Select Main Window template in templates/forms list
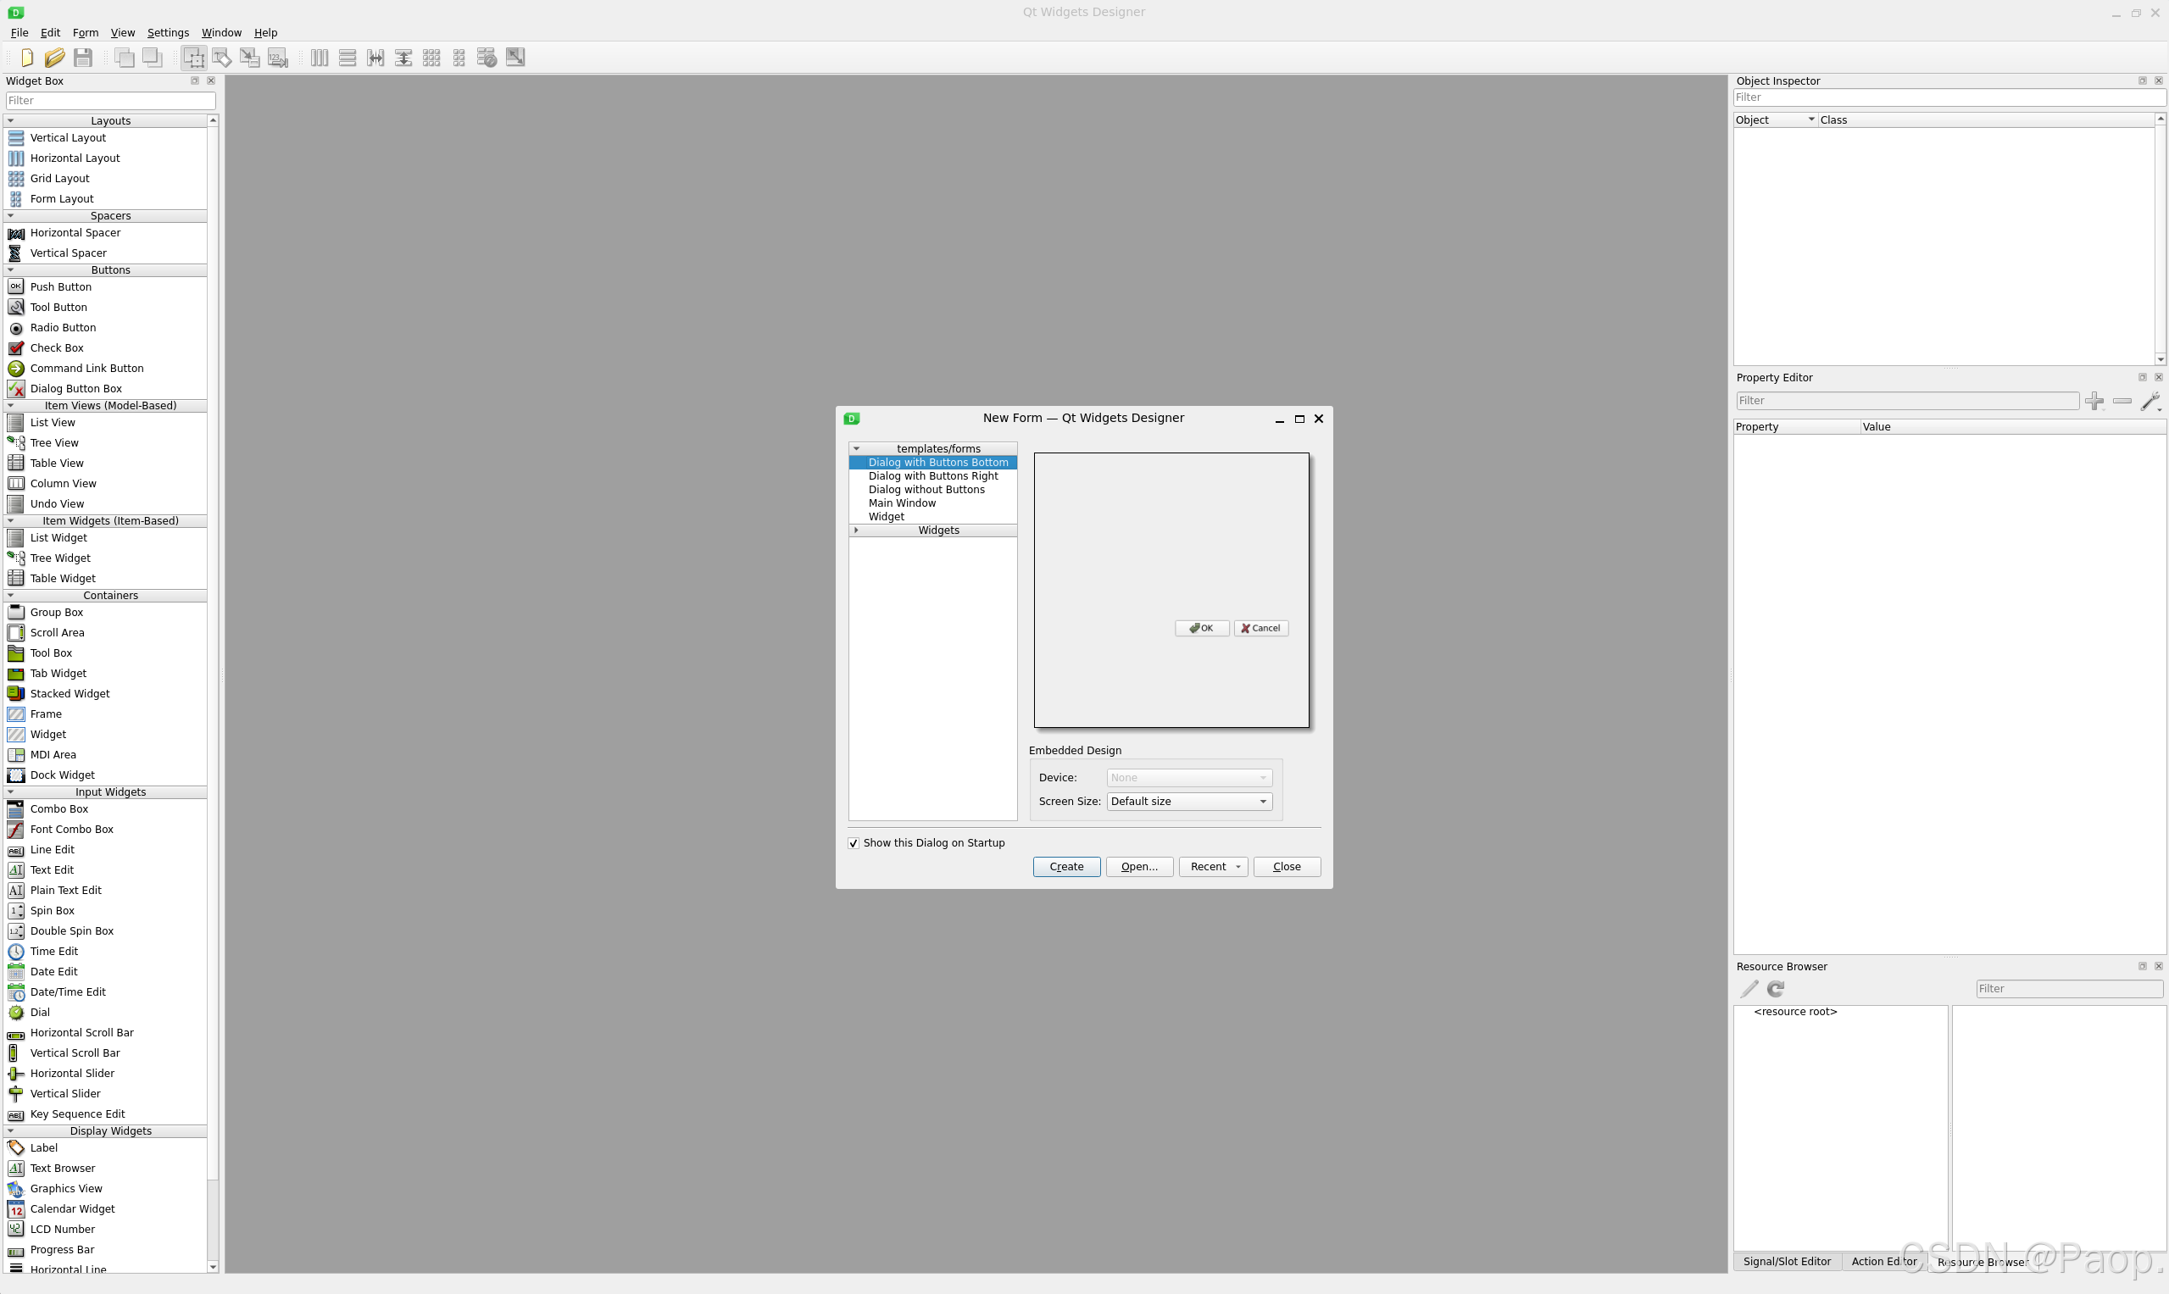 (x=902, y=503)
